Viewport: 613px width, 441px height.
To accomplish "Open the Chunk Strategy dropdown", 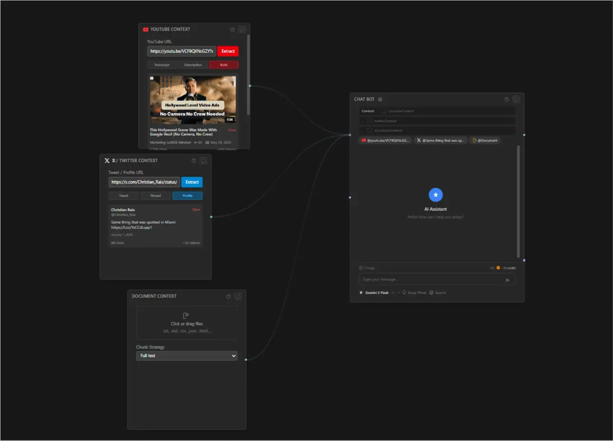I will (186, 355).
